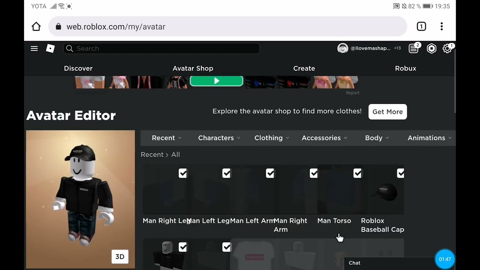Screen dimensions: 480x270
Task: Open the Avatar Shop tab
Action: 193,68
